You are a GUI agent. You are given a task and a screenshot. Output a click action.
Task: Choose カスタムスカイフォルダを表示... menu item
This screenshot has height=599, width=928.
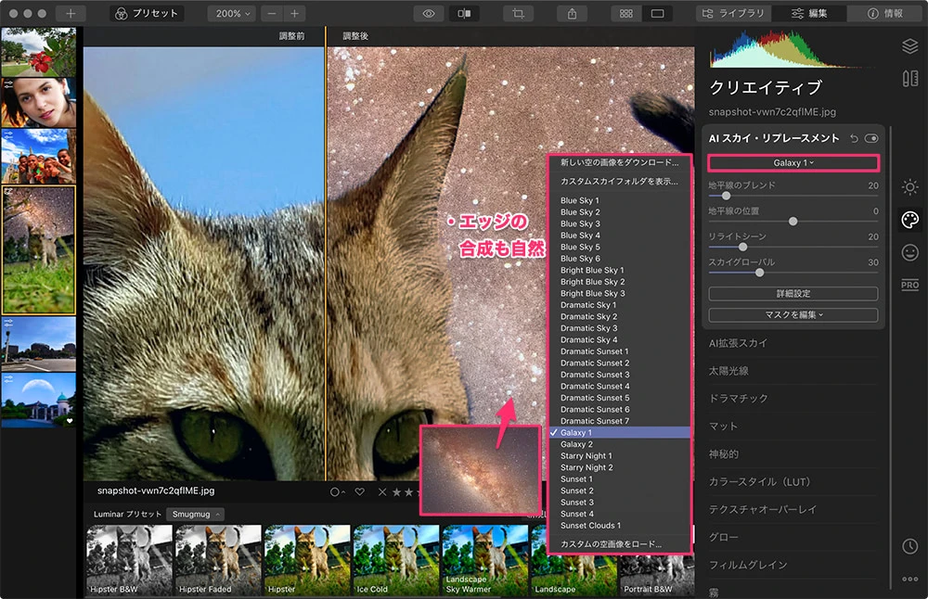tap(620, 181)
